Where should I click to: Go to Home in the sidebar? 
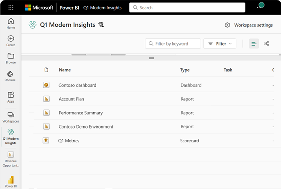point(11,23)
